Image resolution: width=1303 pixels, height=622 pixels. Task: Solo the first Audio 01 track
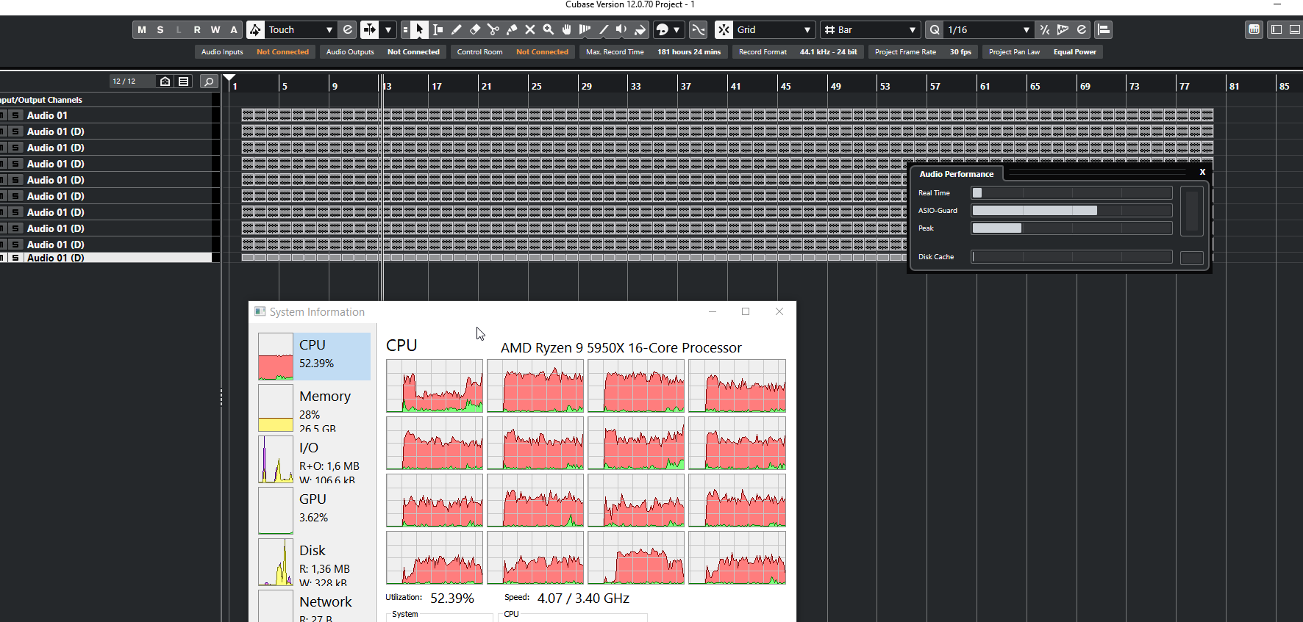click(x=15, y=115)
